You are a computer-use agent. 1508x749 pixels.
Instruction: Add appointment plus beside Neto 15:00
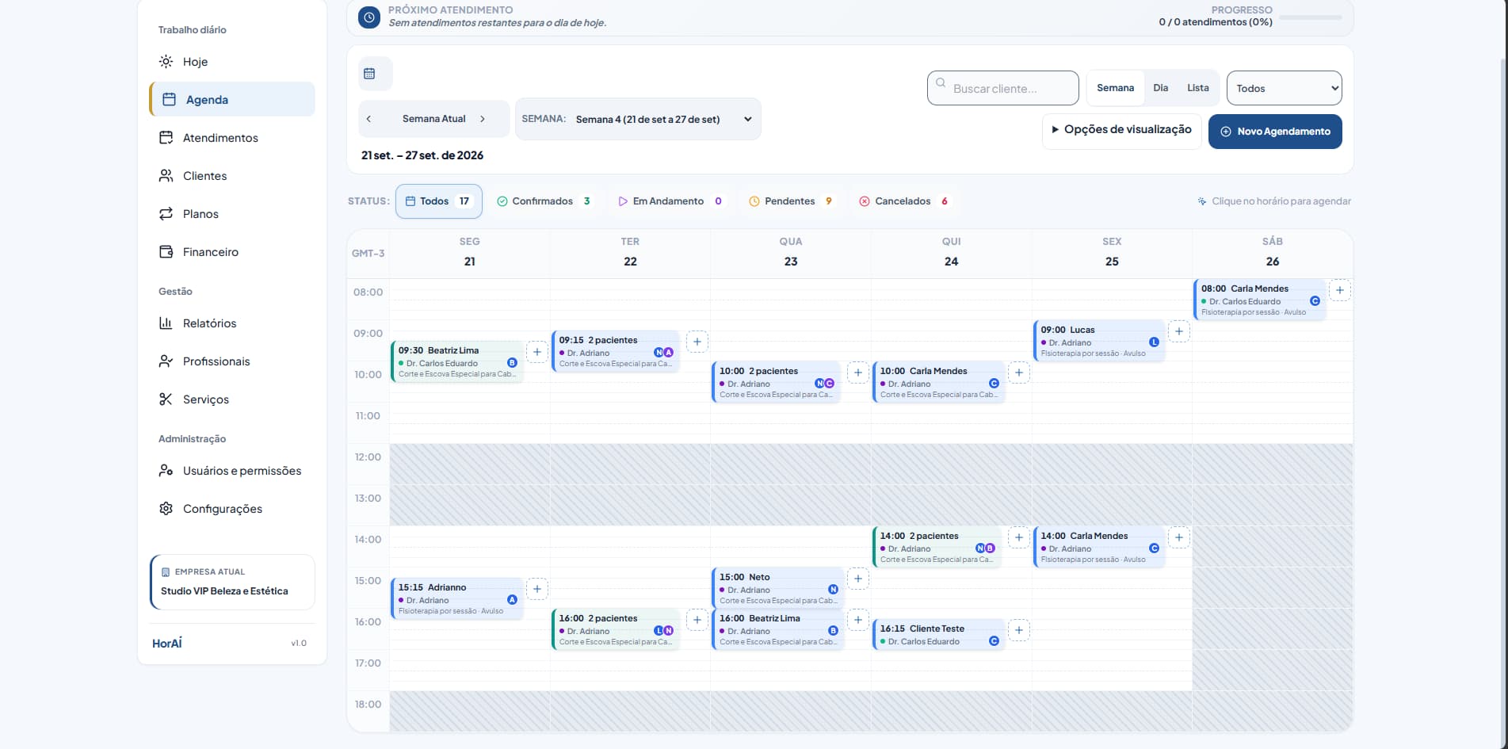pos(857,579)
